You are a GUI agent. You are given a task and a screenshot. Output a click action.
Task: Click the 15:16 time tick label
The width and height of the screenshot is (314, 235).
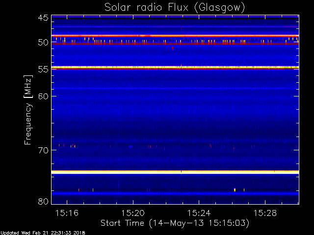[x=67, y=213]
